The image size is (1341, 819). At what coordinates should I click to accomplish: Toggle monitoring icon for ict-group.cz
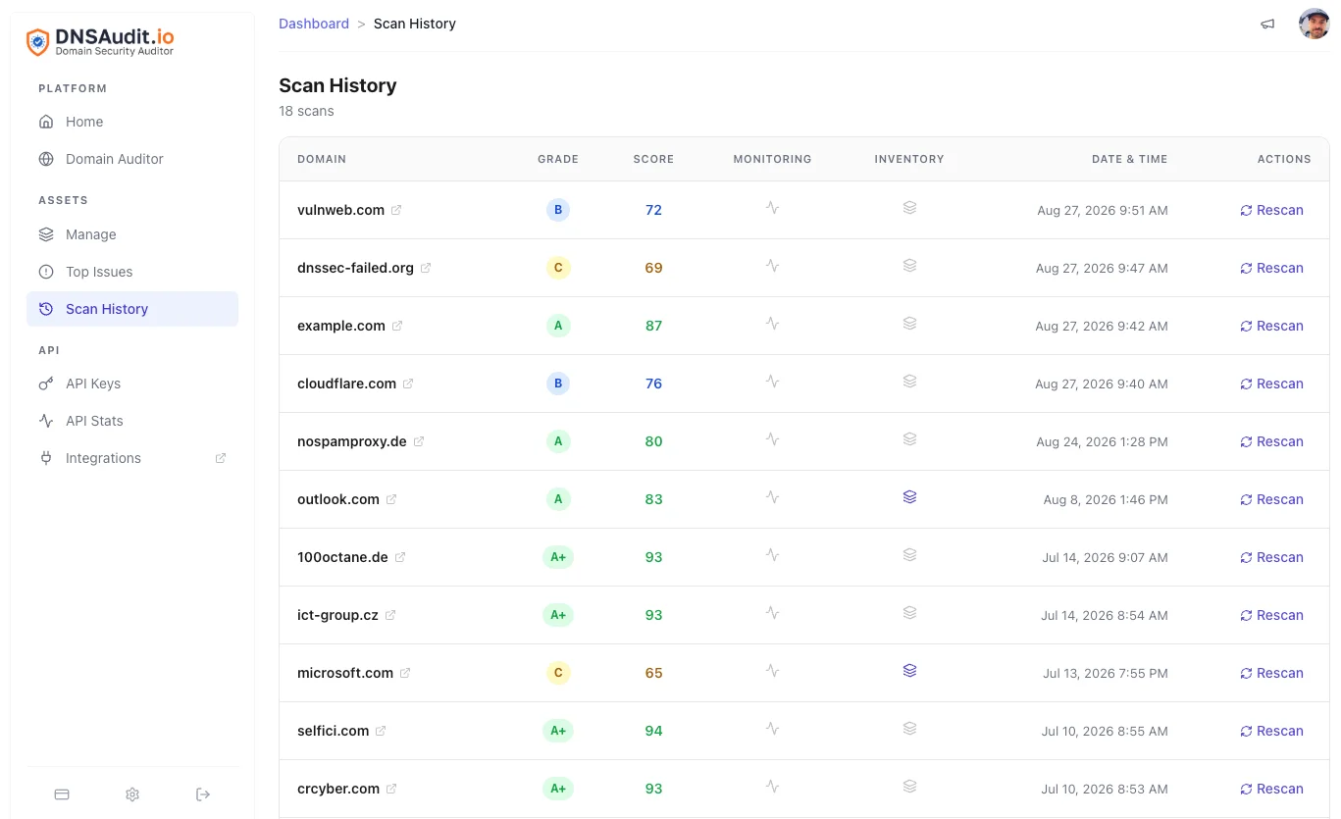point(772,613)
